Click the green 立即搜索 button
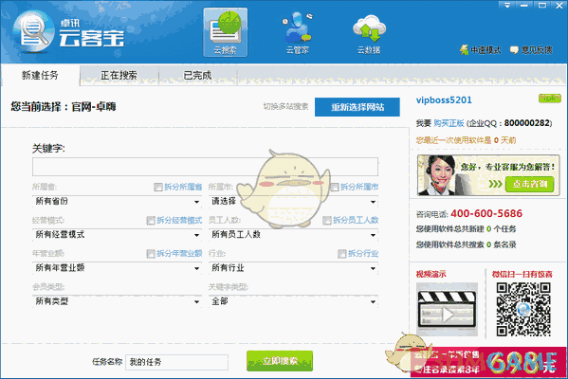 pos(280,361)
